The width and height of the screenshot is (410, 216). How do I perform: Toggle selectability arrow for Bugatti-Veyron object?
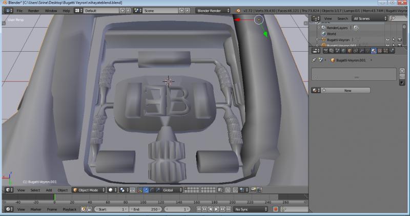(394, 39)
